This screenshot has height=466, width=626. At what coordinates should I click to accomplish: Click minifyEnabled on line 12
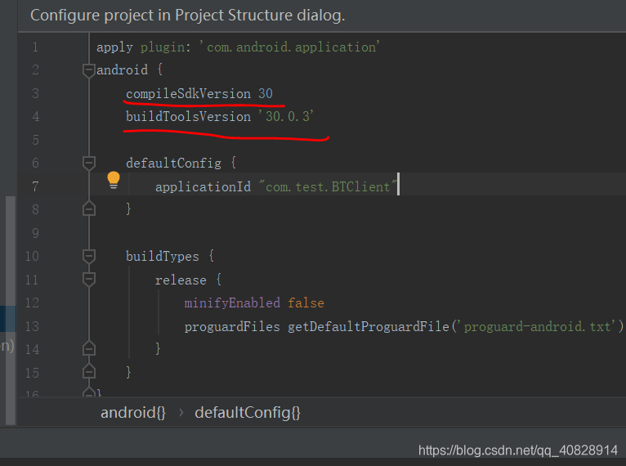[232, 303]
